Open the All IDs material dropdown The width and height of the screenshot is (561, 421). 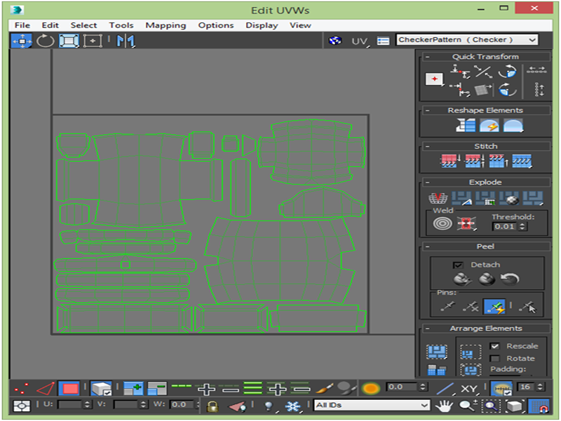[x=372, y=406]
